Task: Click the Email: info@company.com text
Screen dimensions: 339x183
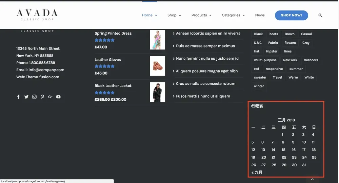Action: (x=40, y=70)
